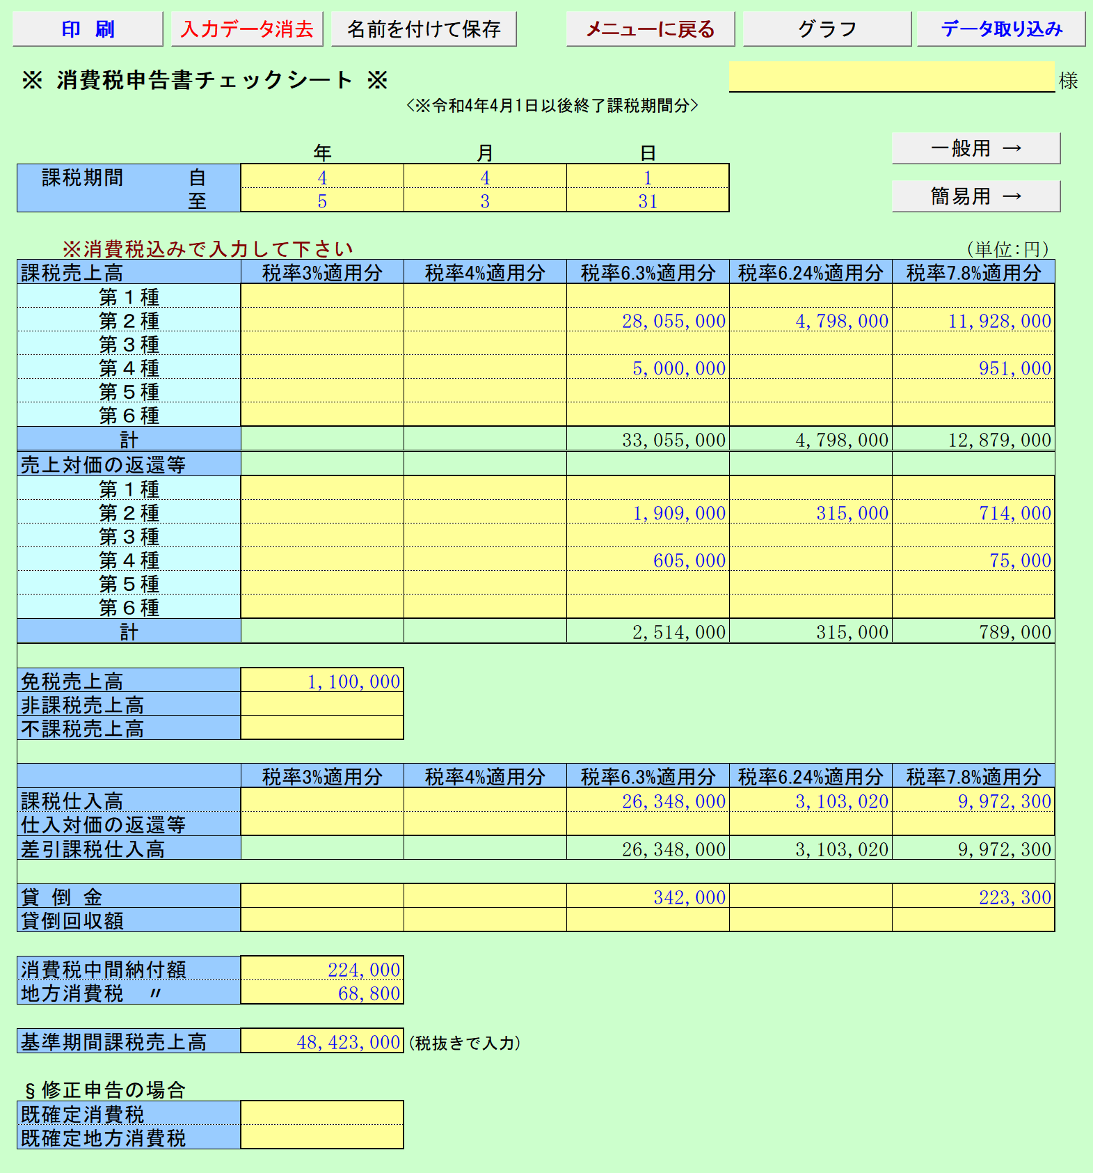Click 名前を付けて保存 save-as button
1093x1173 pixels.
[x=424, y=29]
